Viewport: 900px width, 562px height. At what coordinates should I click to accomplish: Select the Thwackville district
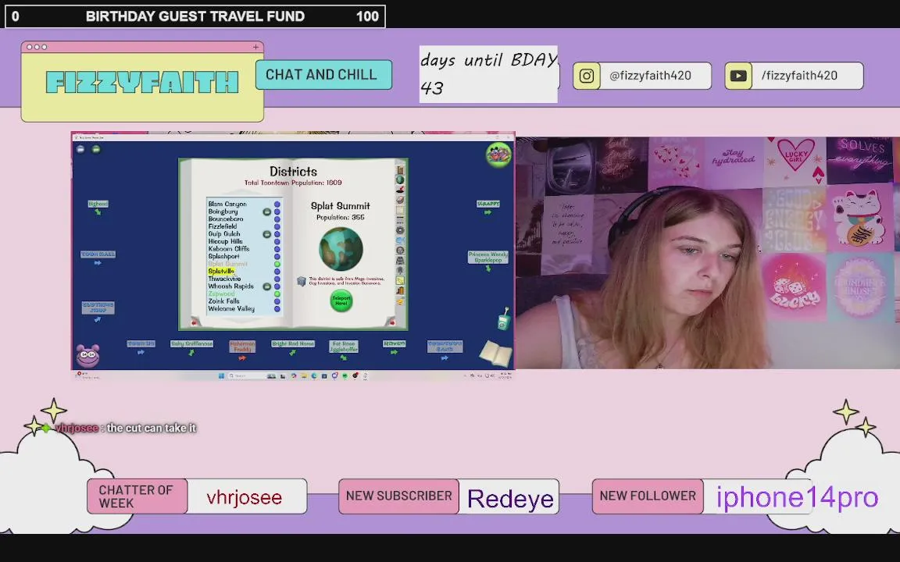pos(224,279)
